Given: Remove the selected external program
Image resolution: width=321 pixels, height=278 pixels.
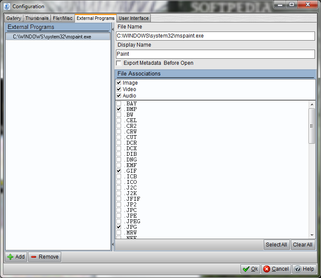Looking at the screenshot, I should pyautogui.click(x=45, y=257).
